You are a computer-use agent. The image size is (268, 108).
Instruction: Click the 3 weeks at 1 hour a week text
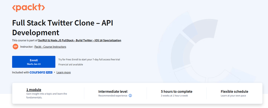pyautogui.click(x=174, y=96)
